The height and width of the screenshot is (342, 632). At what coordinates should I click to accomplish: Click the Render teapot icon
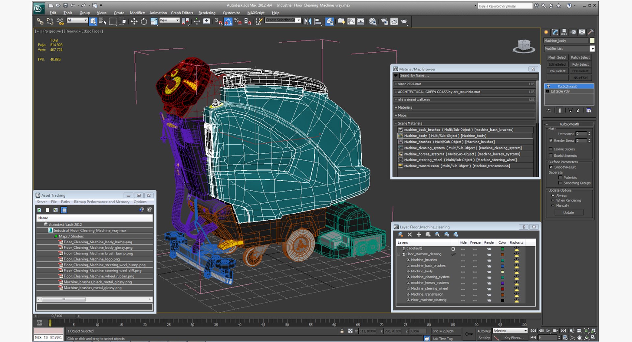[404, 22]
